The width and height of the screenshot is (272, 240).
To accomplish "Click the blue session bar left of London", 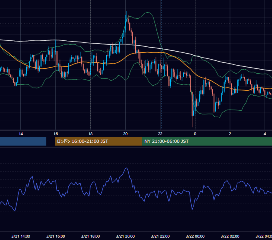I will click(23, 141).
